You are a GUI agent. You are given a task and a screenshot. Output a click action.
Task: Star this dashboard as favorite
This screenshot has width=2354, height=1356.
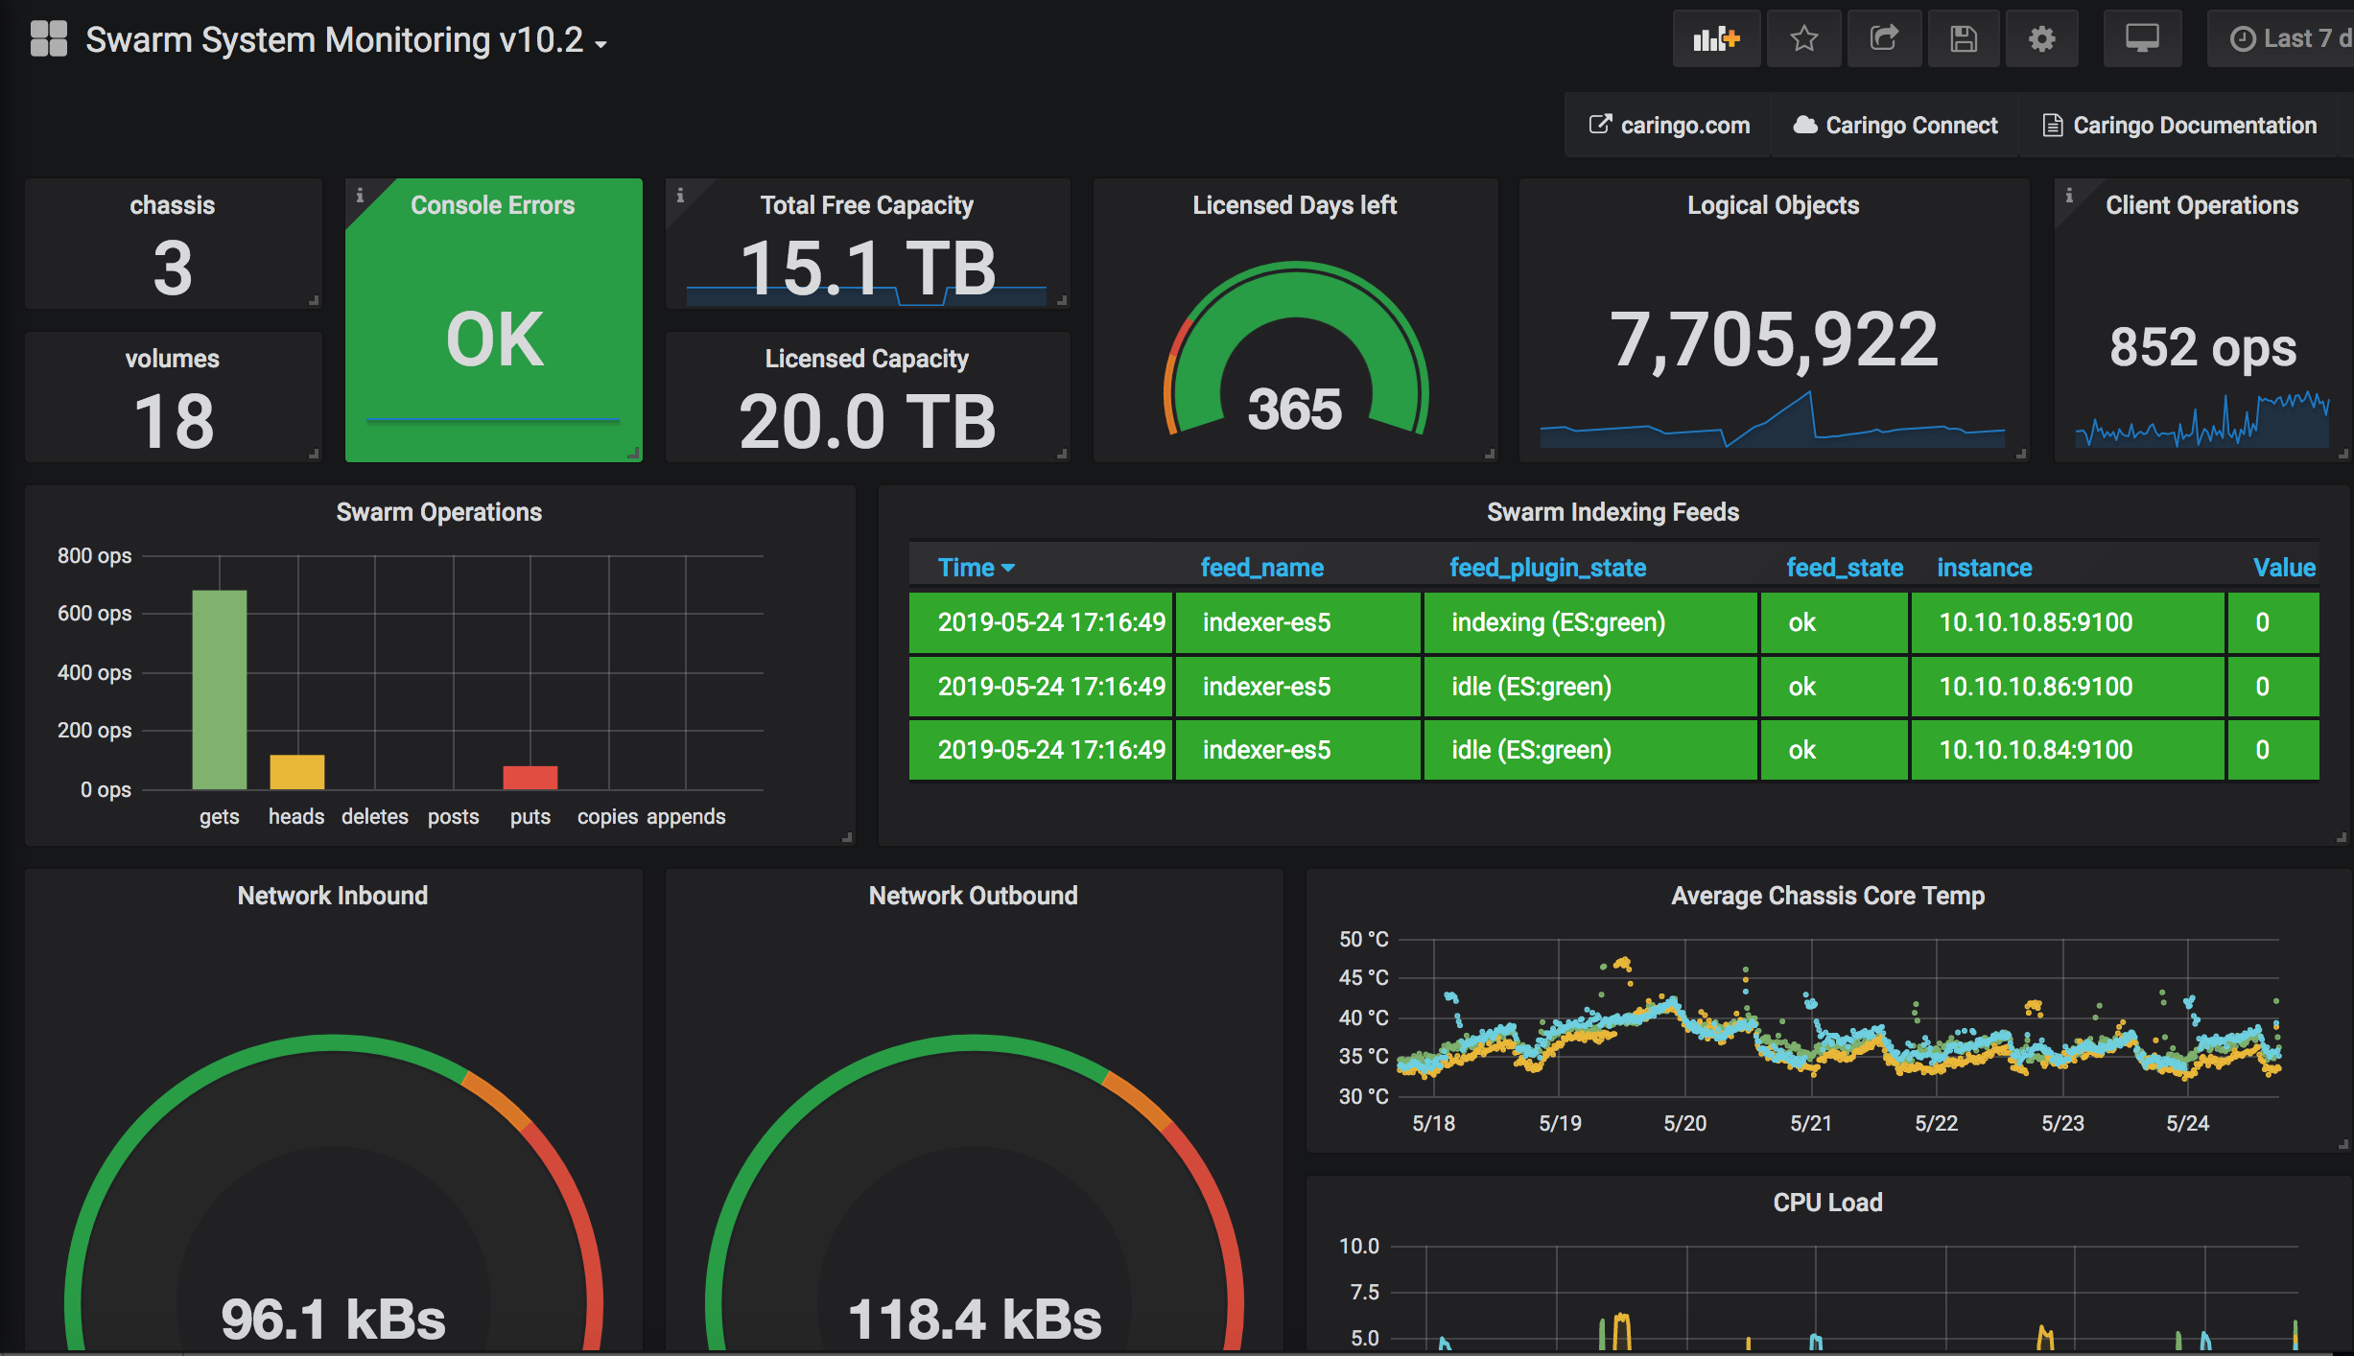point(1803,39)
